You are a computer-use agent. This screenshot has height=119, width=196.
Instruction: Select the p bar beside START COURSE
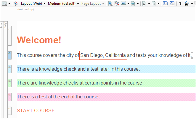pyautogui.click(x=9, y=111)
